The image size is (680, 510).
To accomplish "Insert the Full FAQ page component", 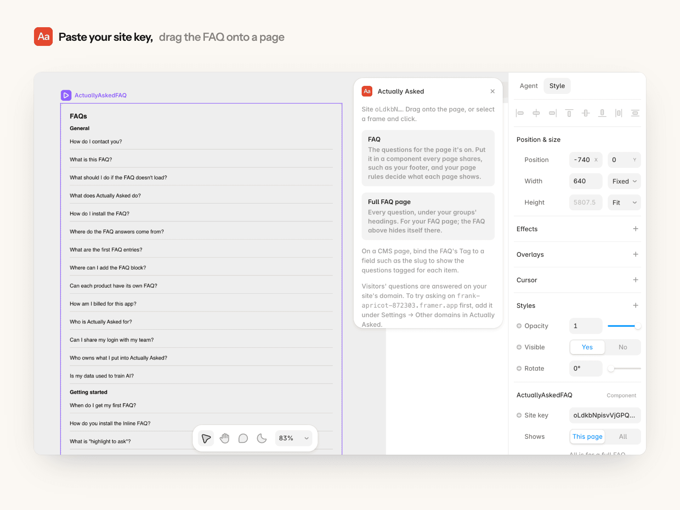I will tap(428, 216).
